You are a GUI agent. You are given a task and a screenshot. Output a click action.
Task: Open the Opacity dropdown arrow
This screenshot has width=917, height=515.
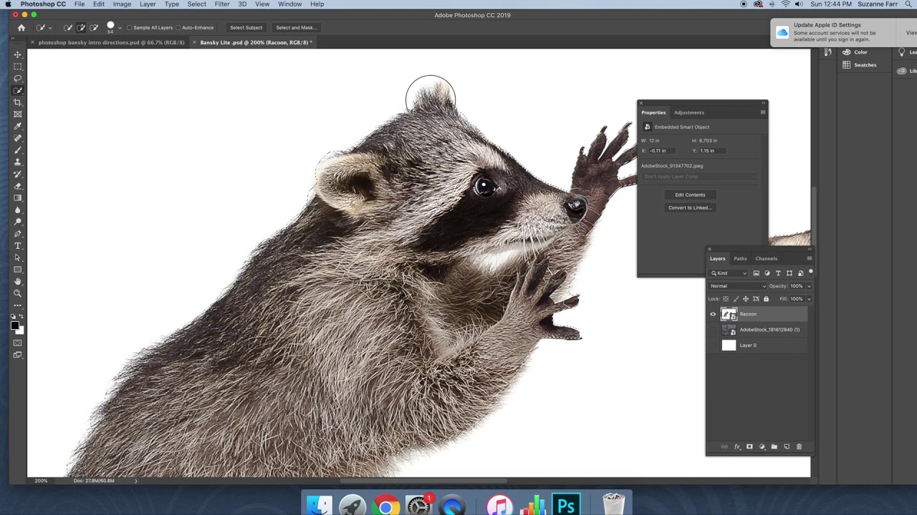click(x=809, y=286)
